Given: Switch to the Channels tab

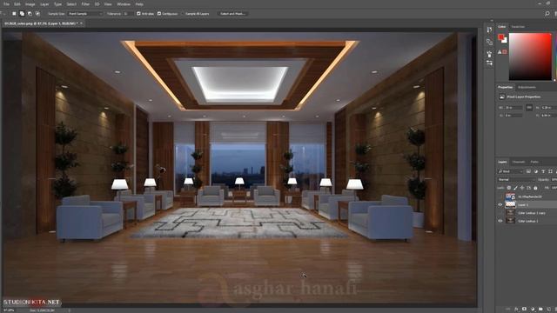Looking at the screenshot, I should [519, 162].
